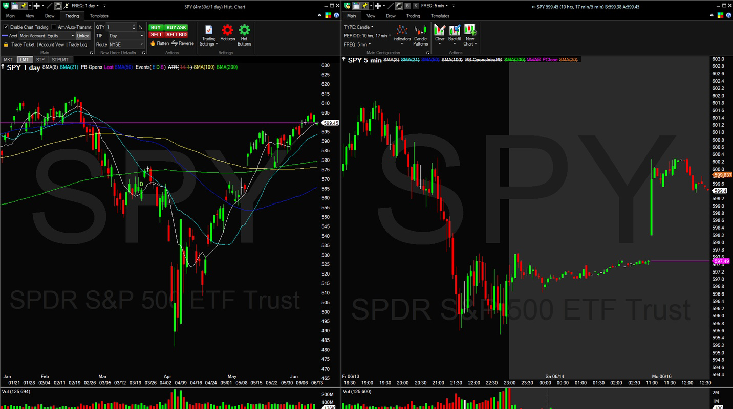Open Indicators icon in right chart ribbon
Screen dimensions: 733x409
(402, 30)
